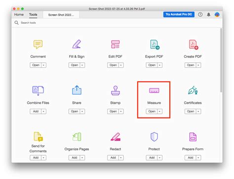Expand the Comment Open dropdown arrow

click(43, 65)
